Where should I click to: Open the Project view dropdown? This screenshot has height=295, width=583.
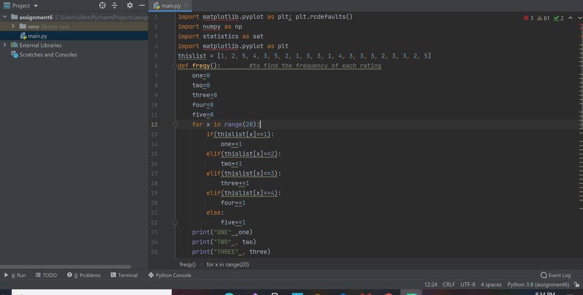point(36,6)
